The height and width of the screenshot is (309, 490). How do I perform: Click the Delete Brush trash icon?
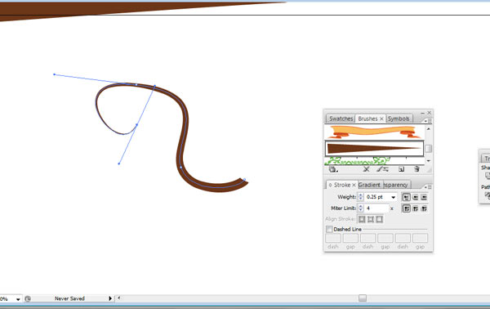click(416, 169)
